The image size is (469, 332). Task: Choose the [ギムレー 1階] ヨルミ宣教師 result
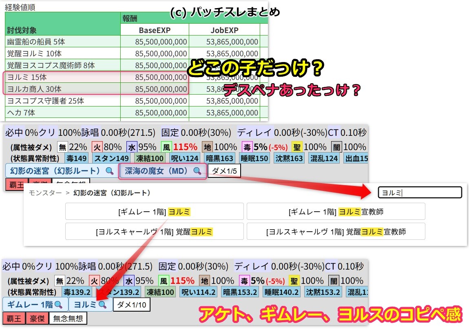click(x=336, y=212)
